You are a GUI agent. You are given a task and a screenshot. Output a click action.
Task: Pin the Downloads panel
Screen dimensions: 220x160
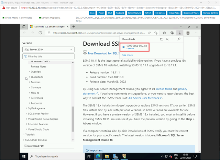[x=179, y=39]
